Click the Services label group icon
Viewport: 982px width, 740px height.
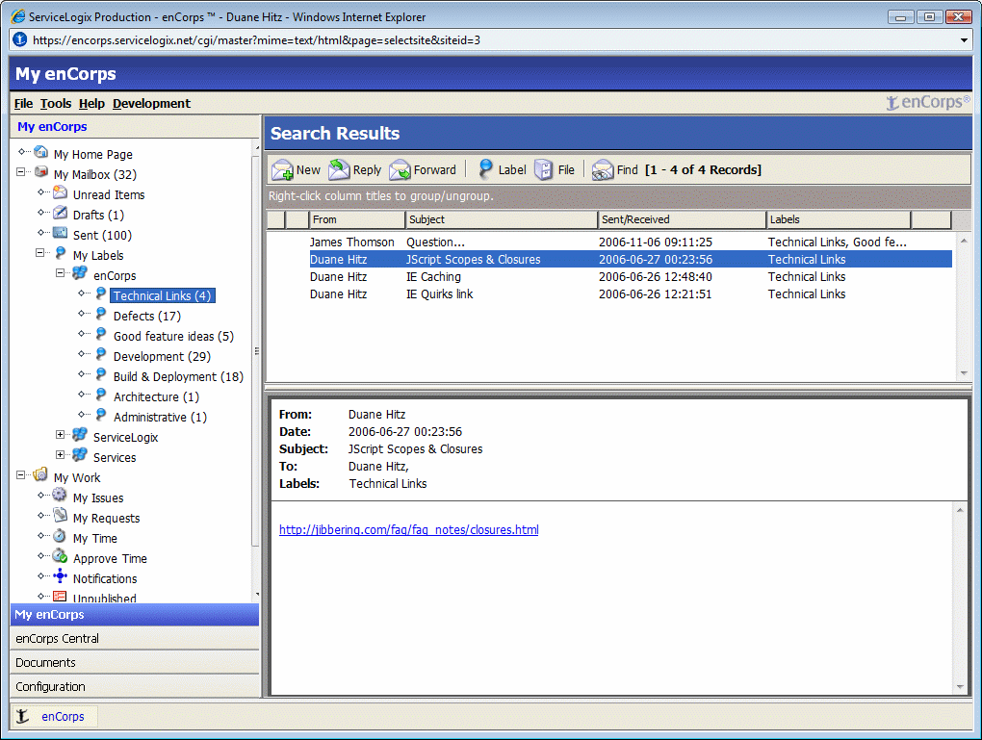click(x=80, y=454)
